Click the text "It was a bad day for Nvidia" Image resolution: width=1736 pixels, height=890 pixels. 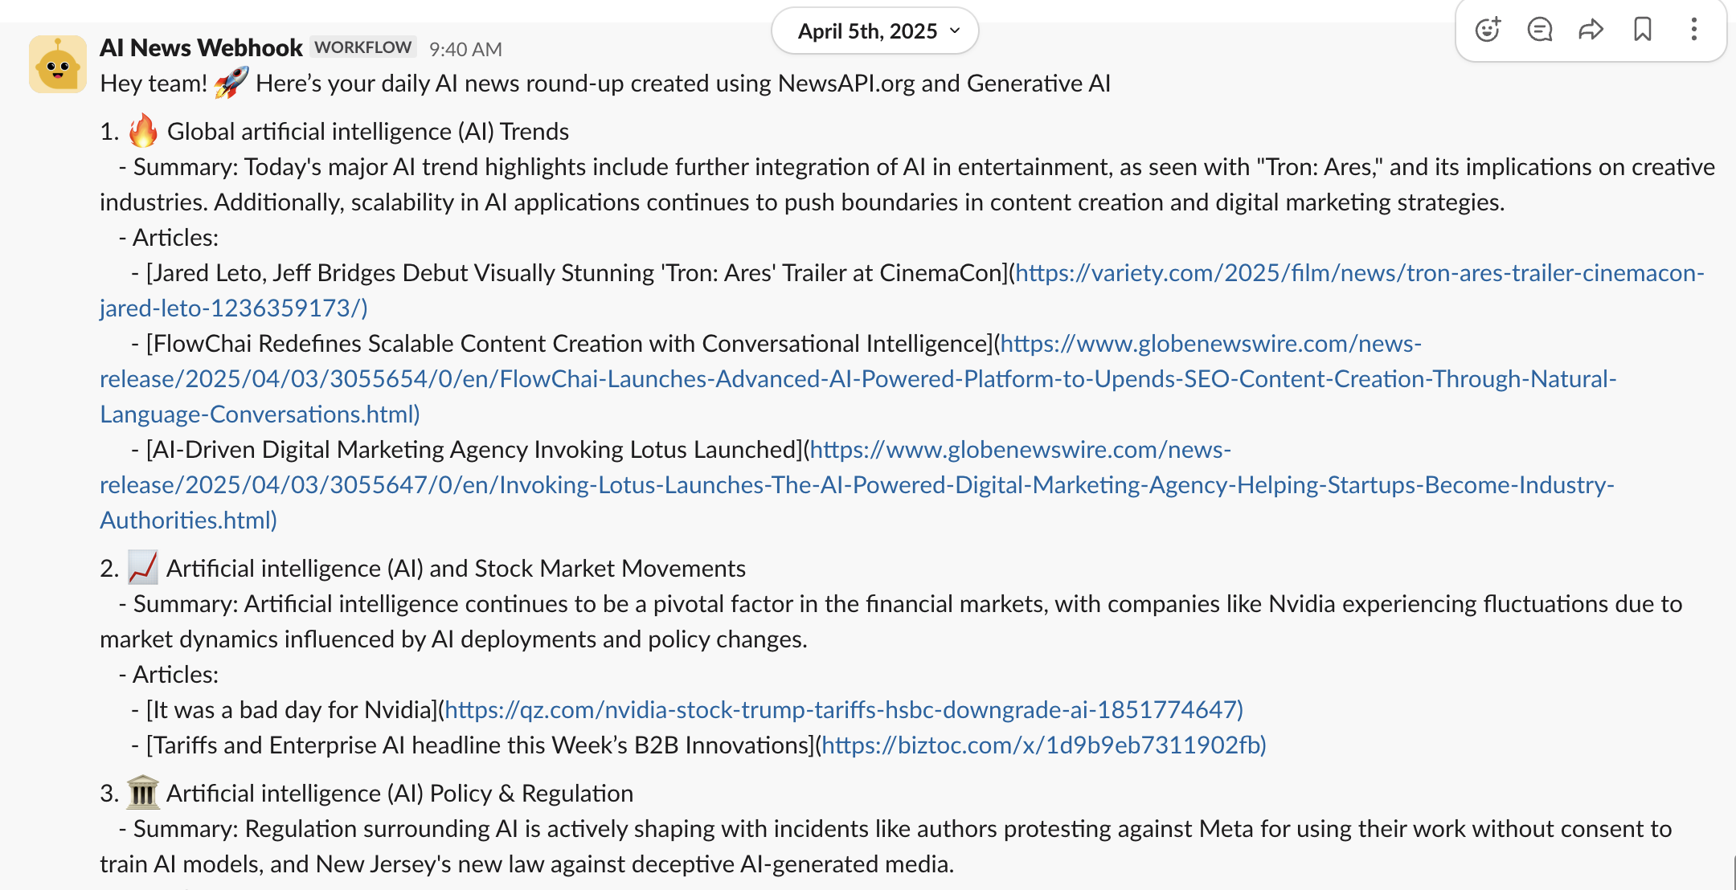[x=293, y=710]
